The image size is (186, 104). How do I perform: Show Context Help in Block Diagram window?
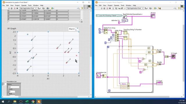pos(179,8)
